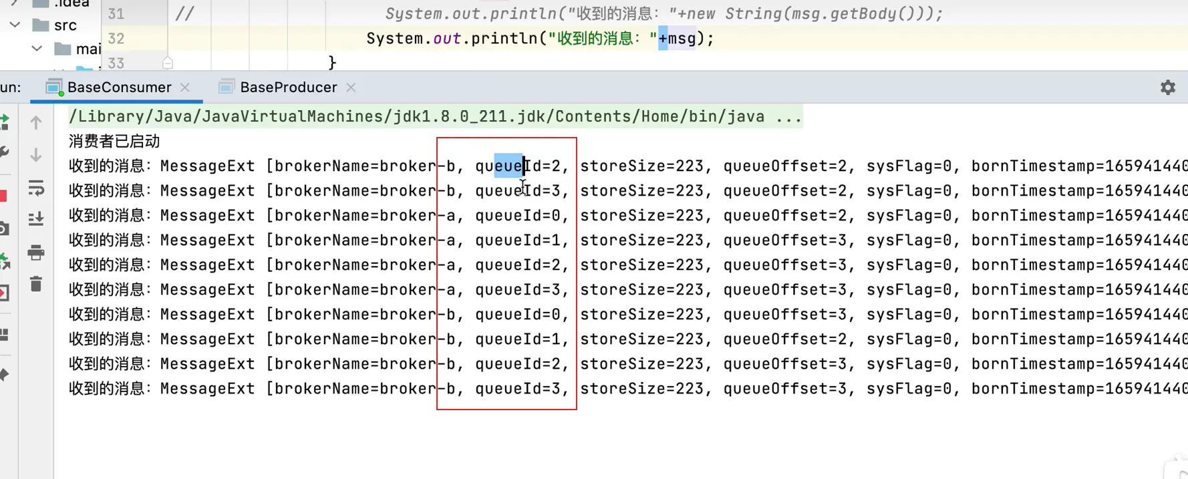Click the Rerun icon in Run panel

pos(4,122)
